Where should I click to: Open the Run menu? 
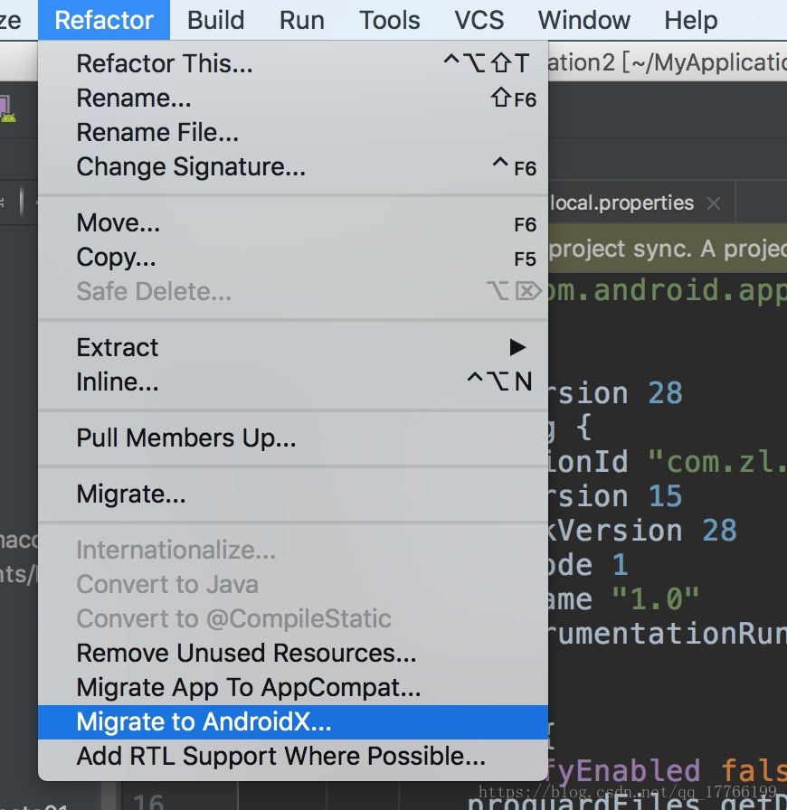coord(302,20)
